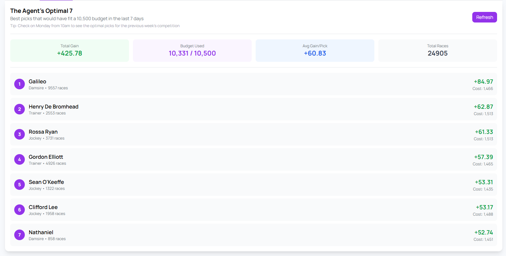Select the rank 3 badge beside Rossa Ryan
The image size is (506, 256).
coord(20,134)
